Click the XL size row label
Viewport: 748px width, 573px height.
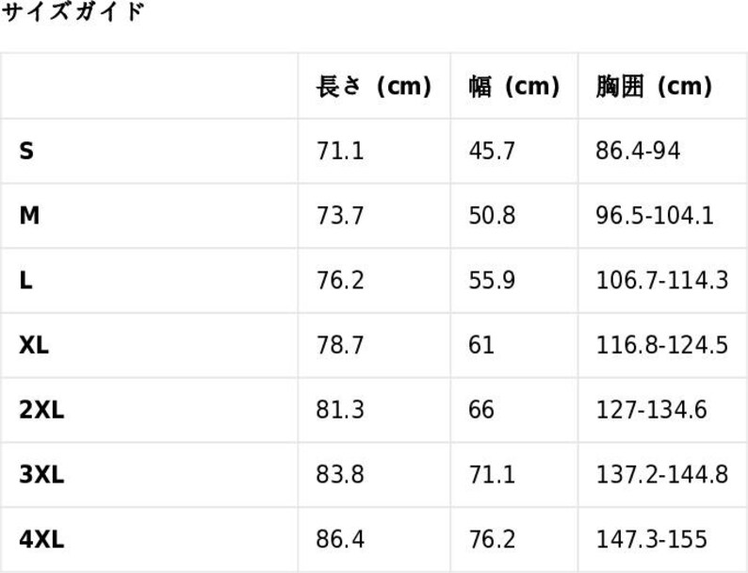34,345
